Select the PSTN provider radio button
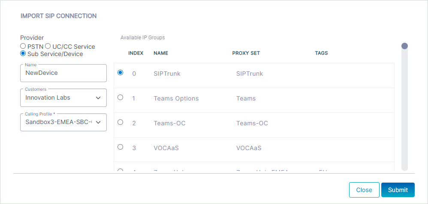428x204 pixels. [x=23, y=46]
